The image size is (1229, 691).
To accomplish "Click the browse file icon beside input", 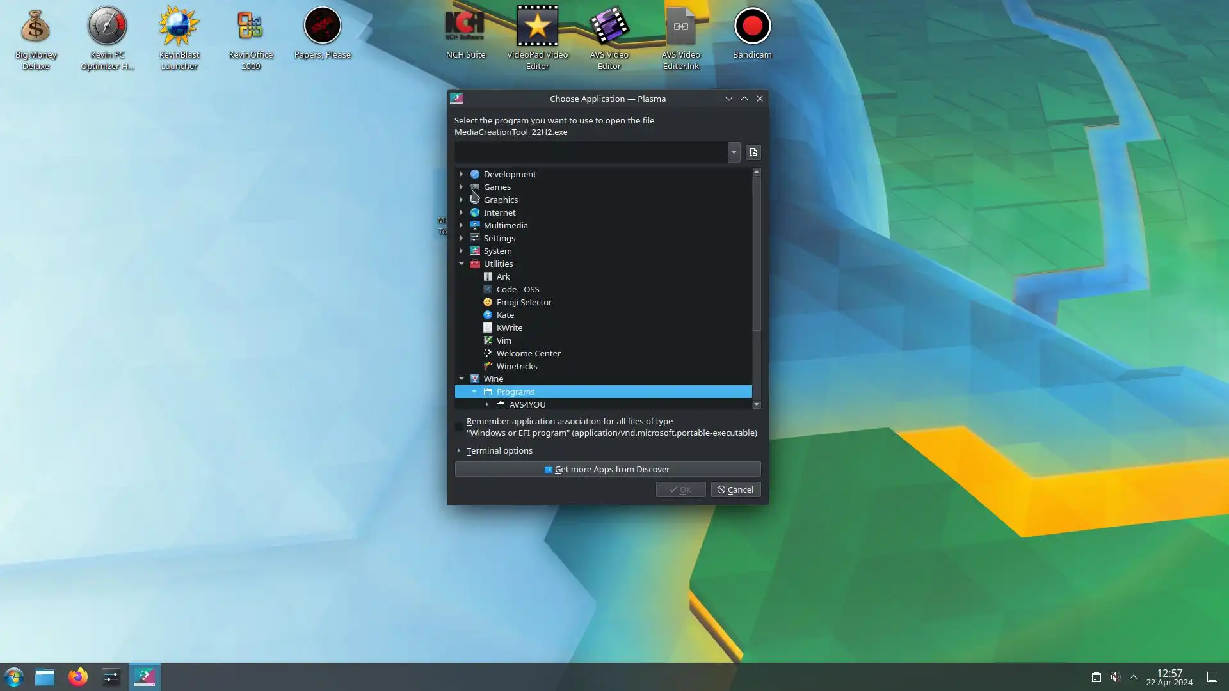I will point(753,152).
